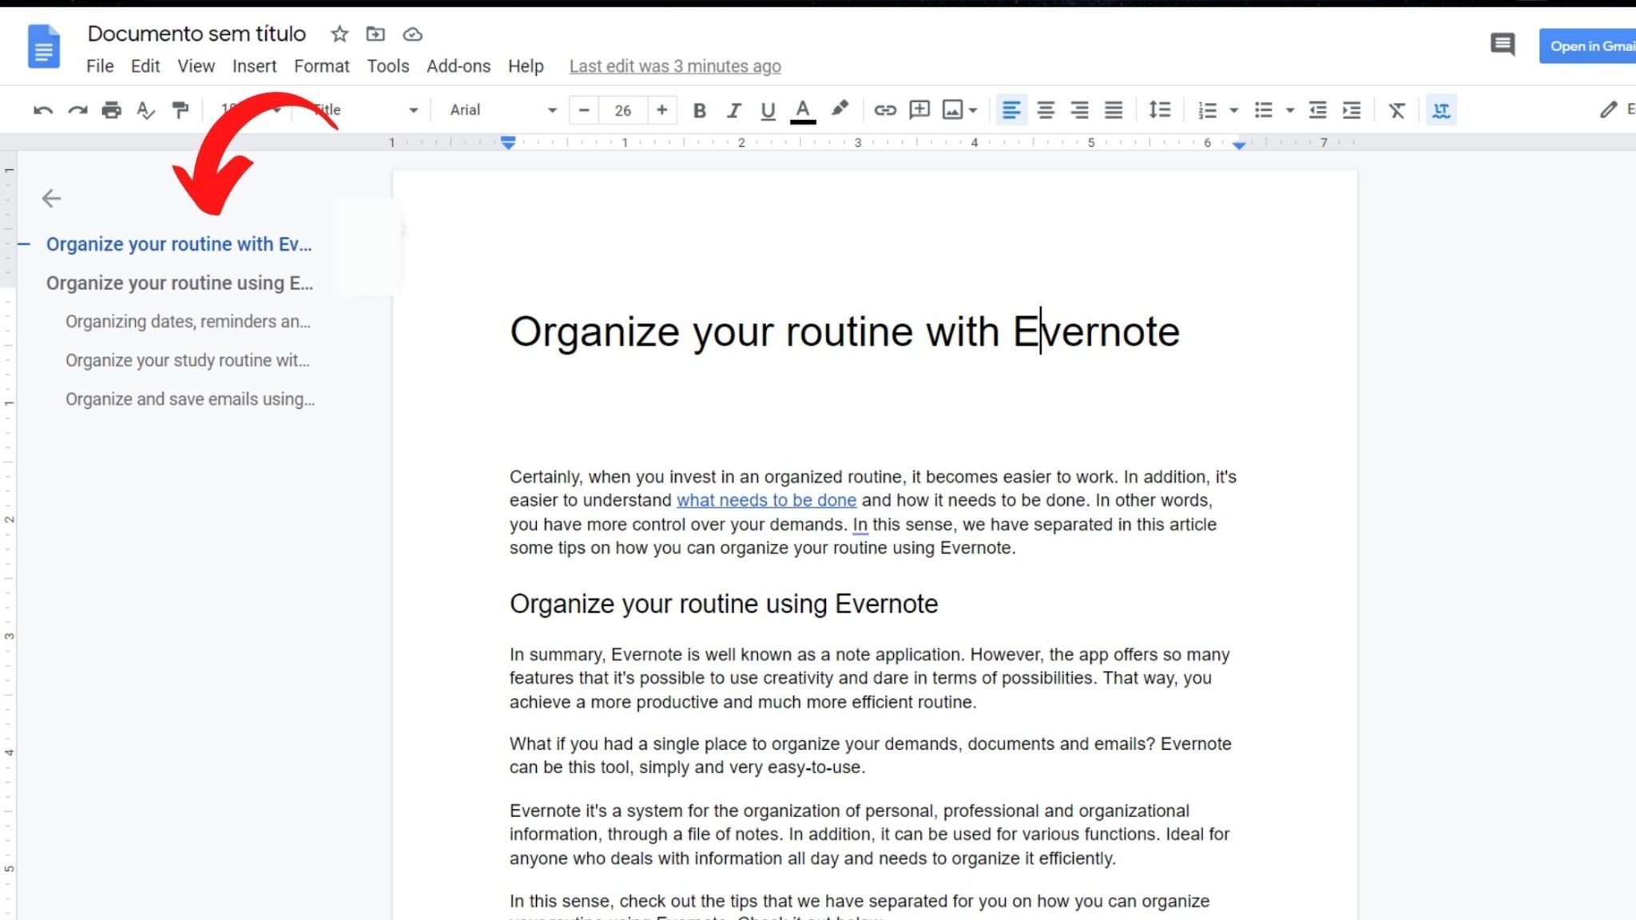The width and height of the screenshot is (1636, 920).
Task: Go to outline entry Organizing dates, reminders
Action: coord(189,322)
